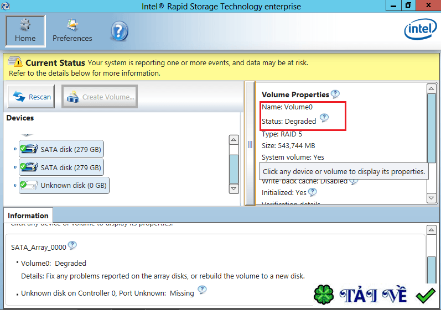441x310 pixels.
Task: Click the Create Volume disk icon
Action: click(73, 96)
